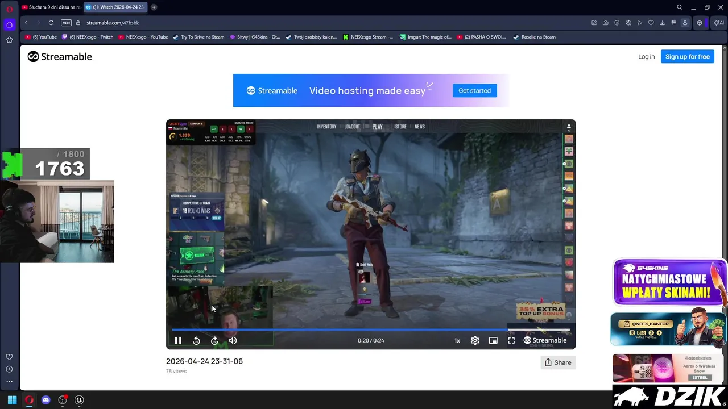Click Get started in the banner
The height and width of the screenshot is (409, 728).
(474, 90)
